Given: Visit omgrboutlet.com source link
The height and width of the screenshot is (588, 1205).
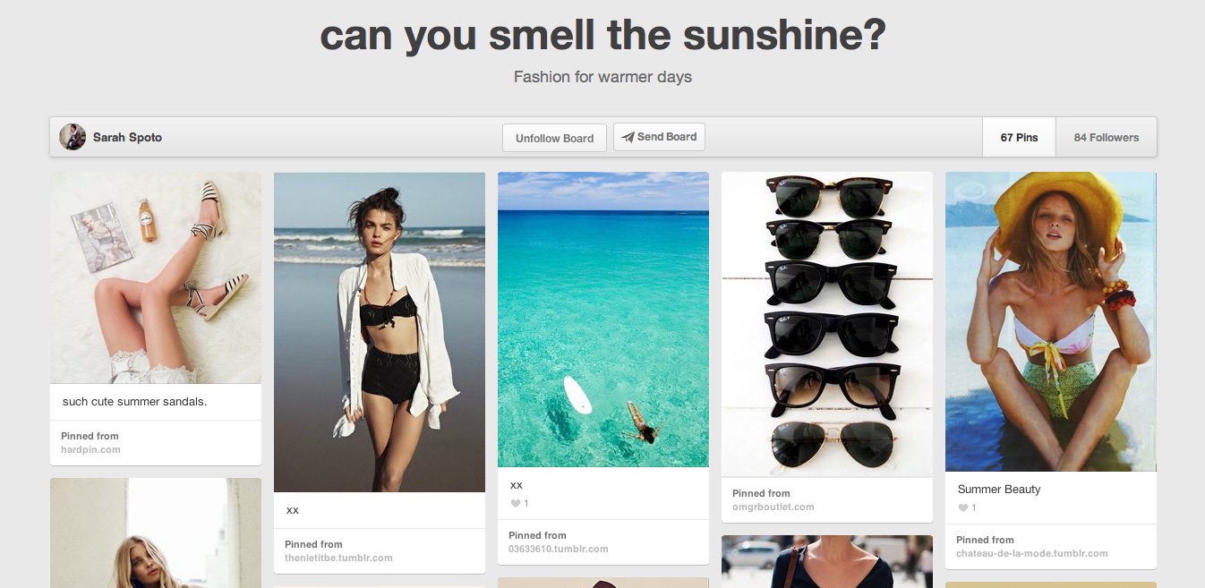Looking at the screenshot, I should pyautogui.click(x=773, y=507).
